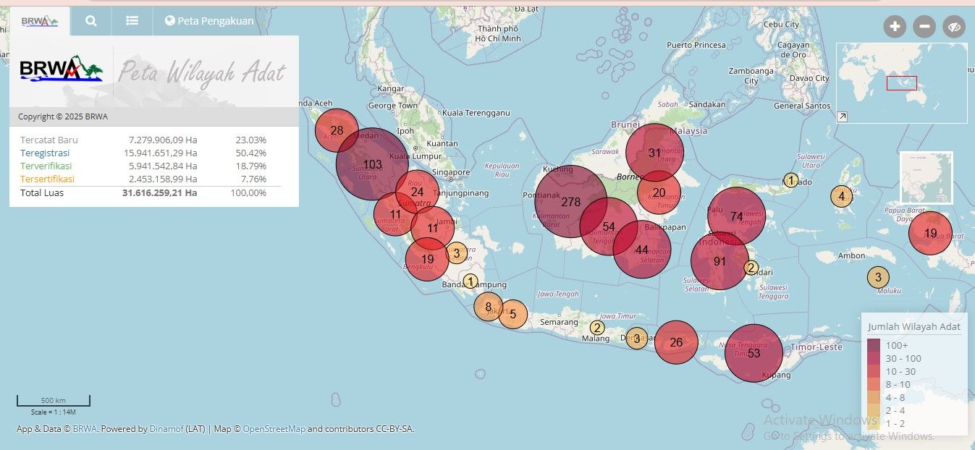
Task: Click the 2 - 4 legend color swatch
Action: [874, 410]
